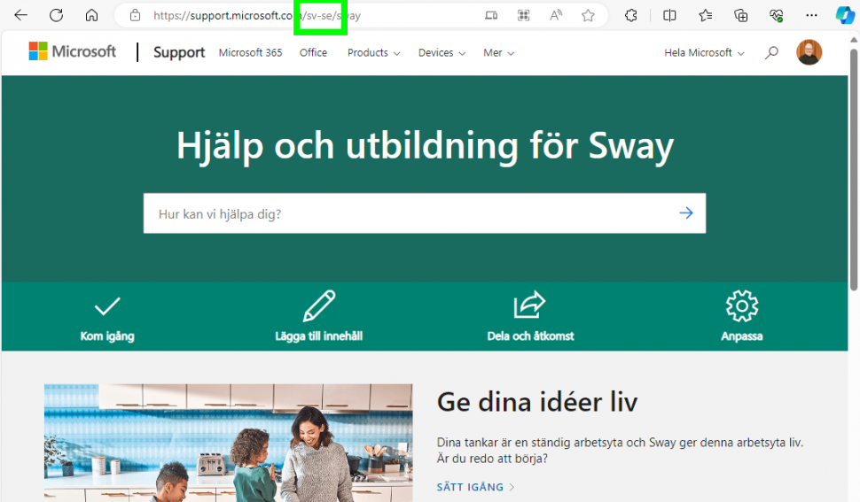Click the 'Hjälp och utbildning för Sway' title
The width and height of the screenshot is (860, 502).
[425, 146]
